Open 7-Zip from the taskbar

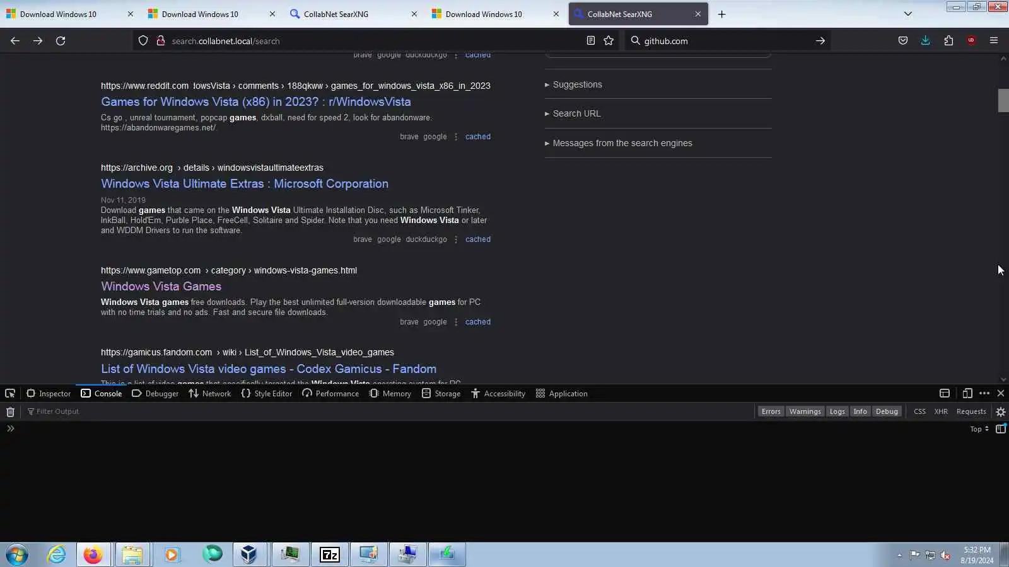330,554
